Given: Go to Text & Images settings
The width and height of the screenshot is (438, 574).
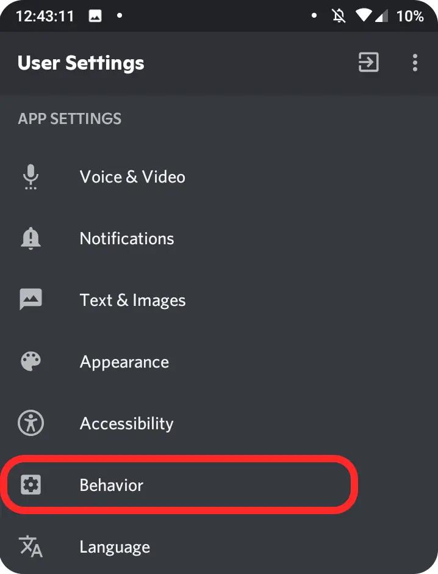Looking at the screenshot, I should pyautogui.click(x=219, y=300).
